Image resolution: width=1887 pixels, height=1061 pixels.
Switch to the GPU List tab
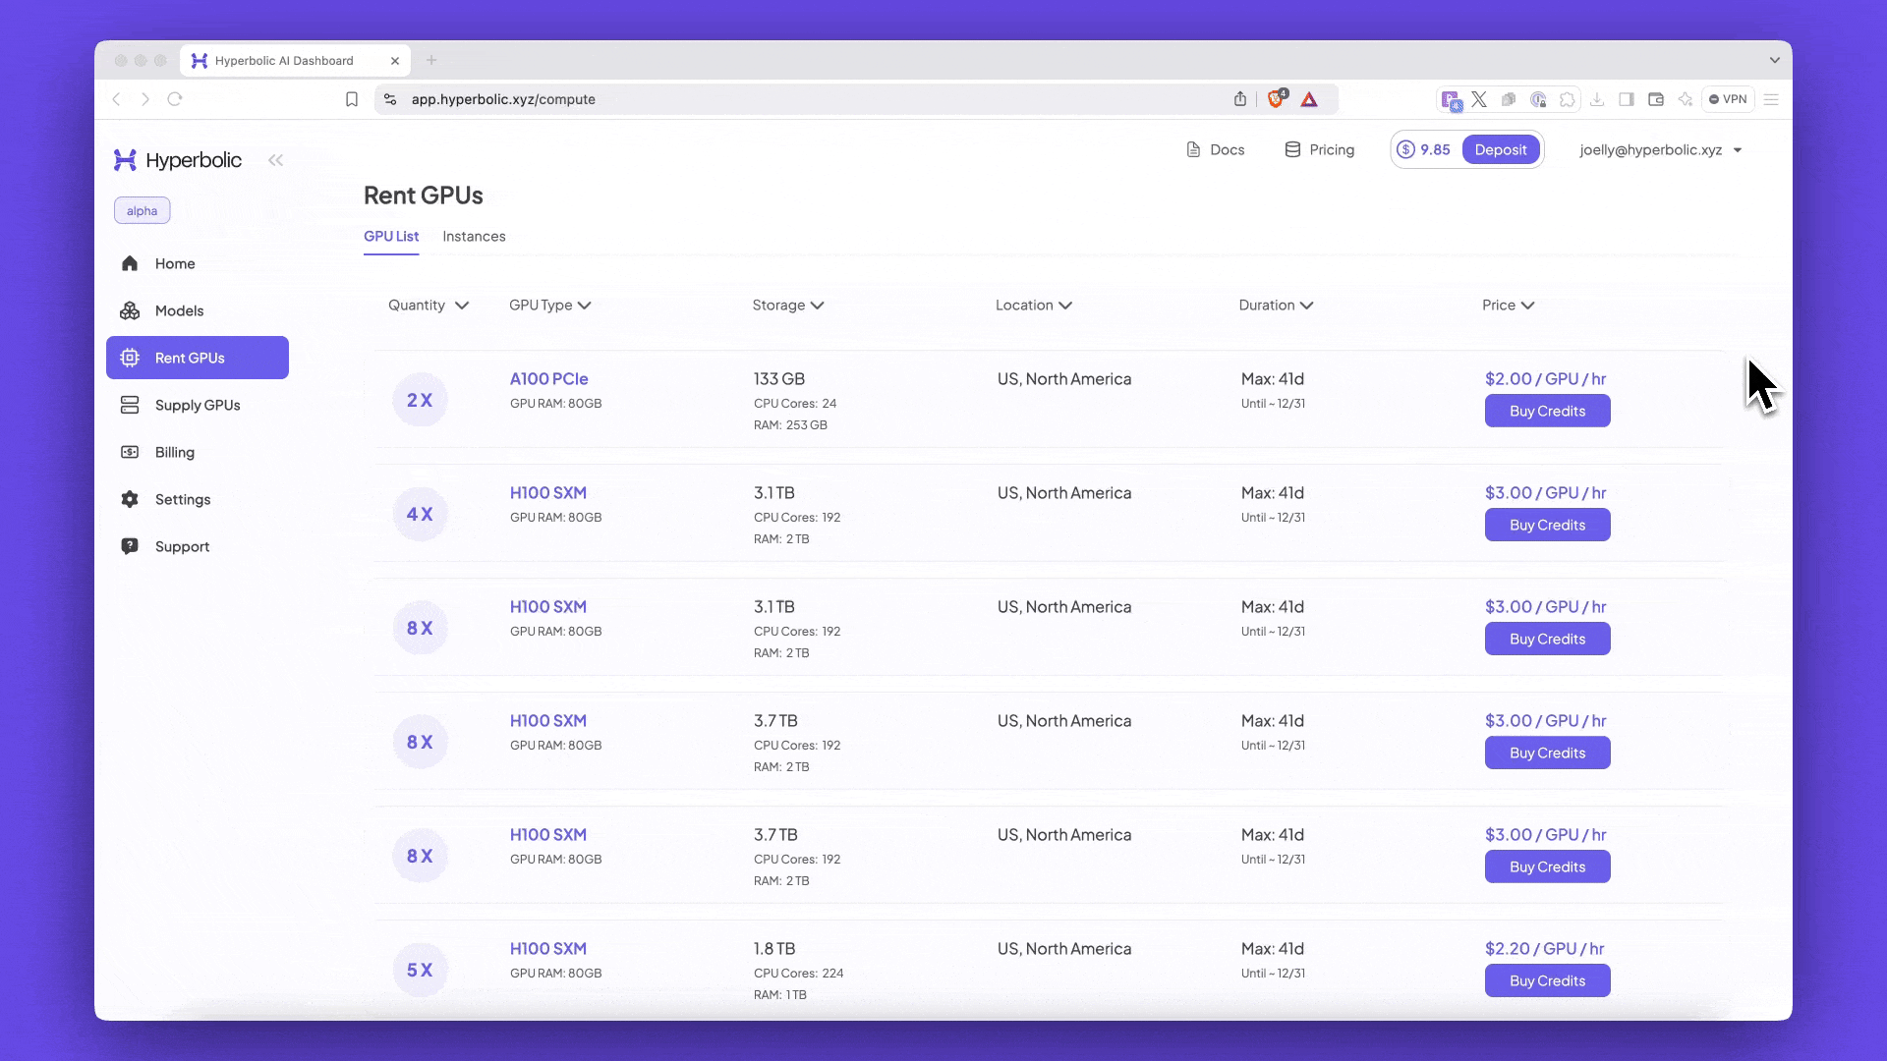click(391, 237)
